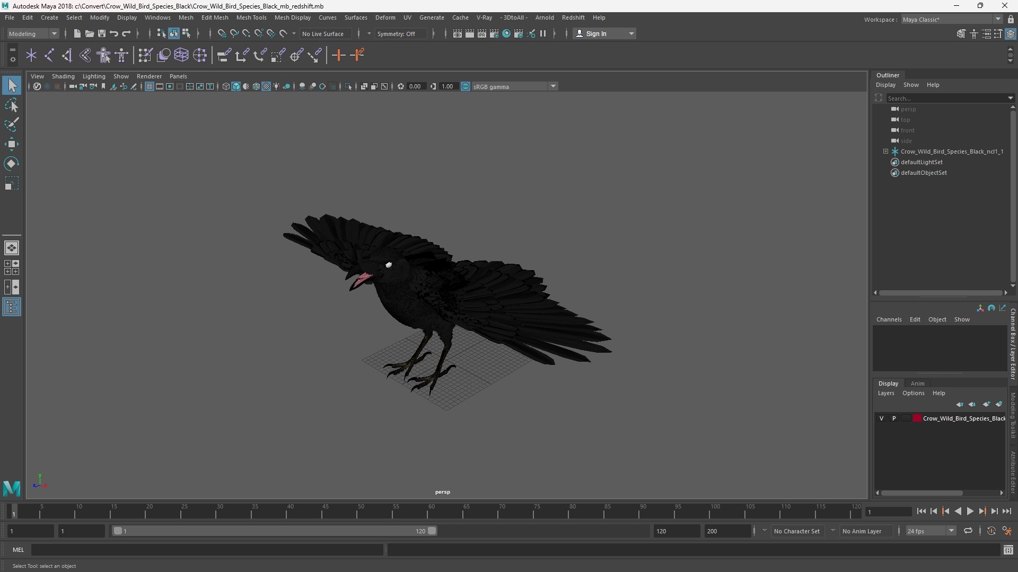Toggle playback loop mode button
1018x572 pixels.
968,531
